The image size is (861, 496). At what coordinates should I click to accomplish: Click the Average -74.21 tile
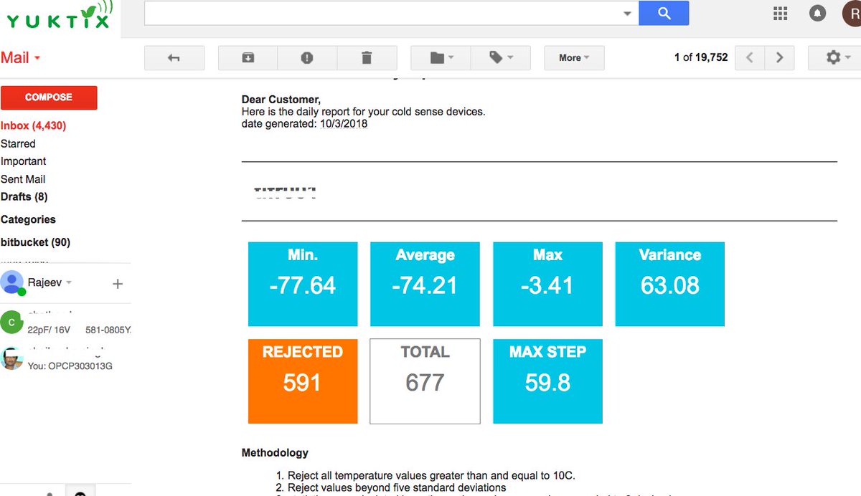(x=425, y=284)
